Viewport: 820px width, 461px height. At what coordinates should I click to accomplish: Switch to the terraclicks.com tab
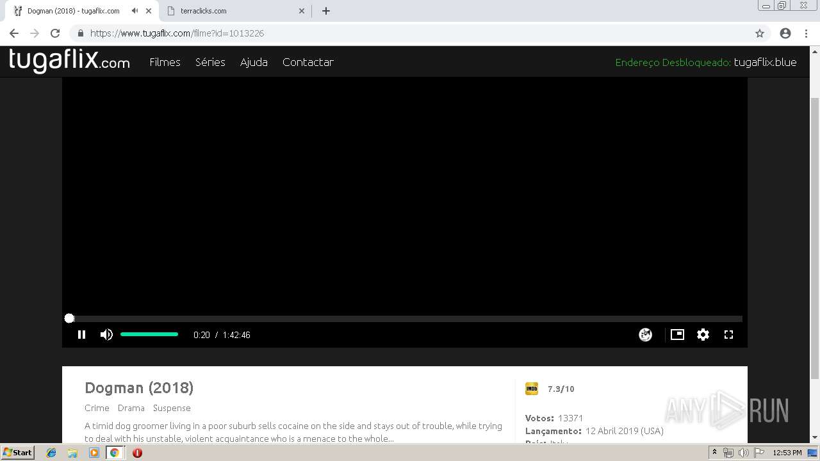(x=236, y=11)
